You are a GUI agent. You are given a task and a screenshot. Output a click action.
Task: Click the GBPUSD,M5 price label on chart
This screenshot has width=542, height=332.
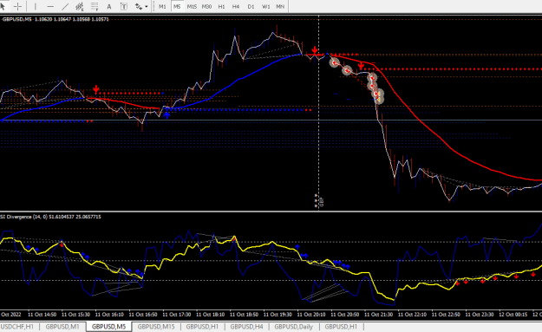click(x=56, y=19)
